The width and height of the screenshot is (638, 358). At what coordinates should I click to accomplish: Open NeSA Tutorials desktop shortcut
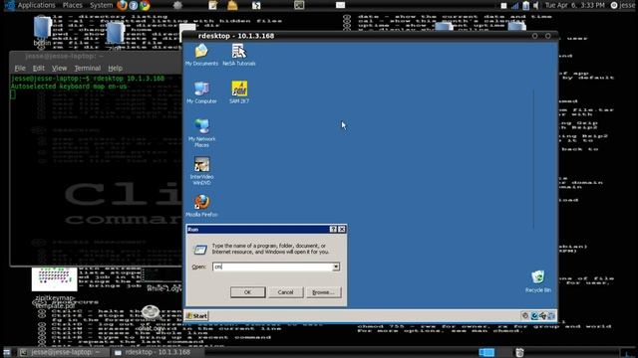pyautogui.click(x=239, y=55)
